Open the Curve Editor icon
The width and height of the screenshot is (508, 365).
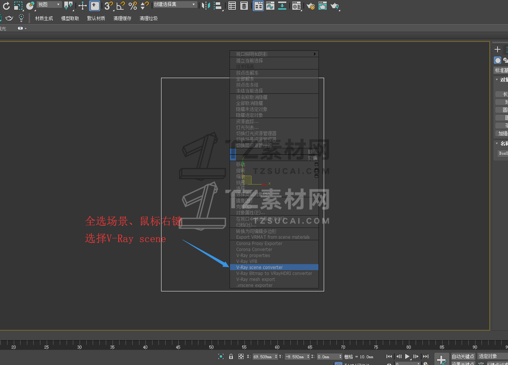(270, 6)
